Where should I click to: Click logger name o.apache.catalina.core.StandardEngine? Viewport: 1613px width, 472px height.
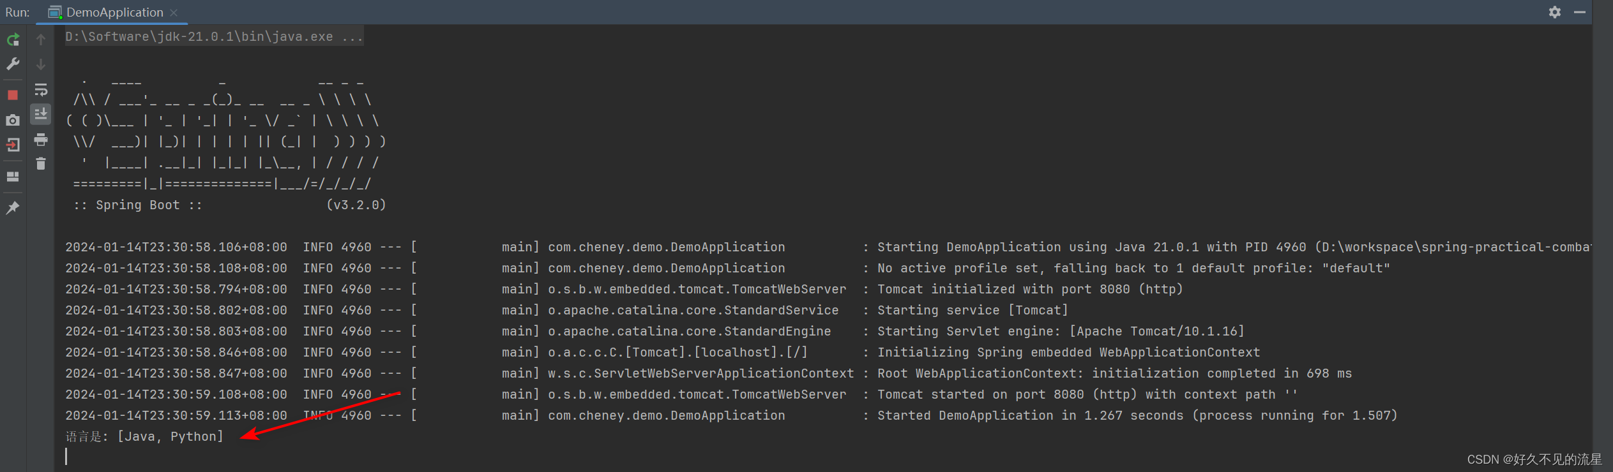[690, 331]
